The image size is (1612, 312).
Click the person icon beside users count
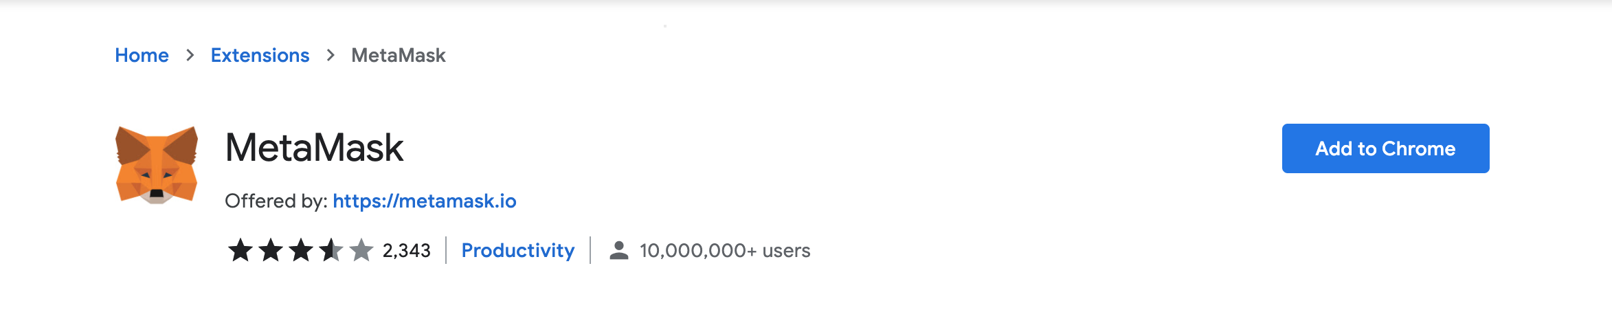[619, 250]
